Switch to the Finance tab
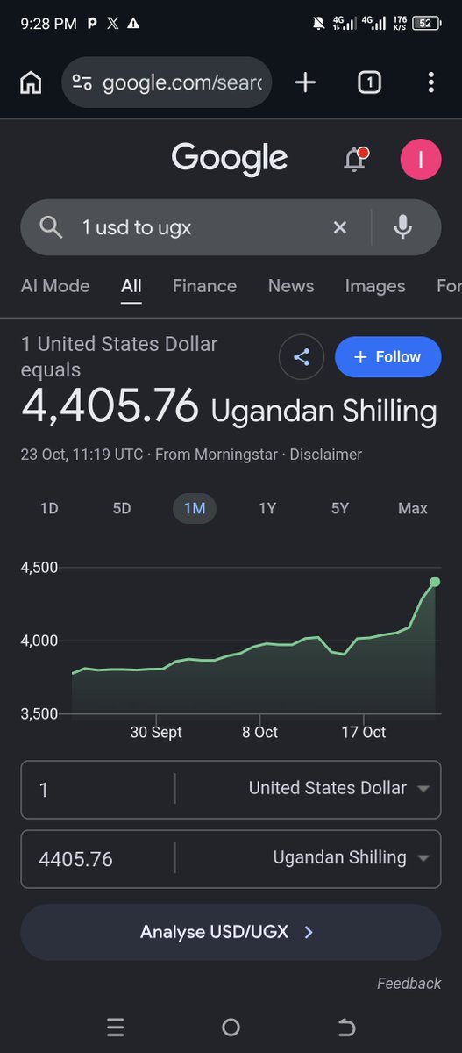462x1053 pixels. [204, 286]
